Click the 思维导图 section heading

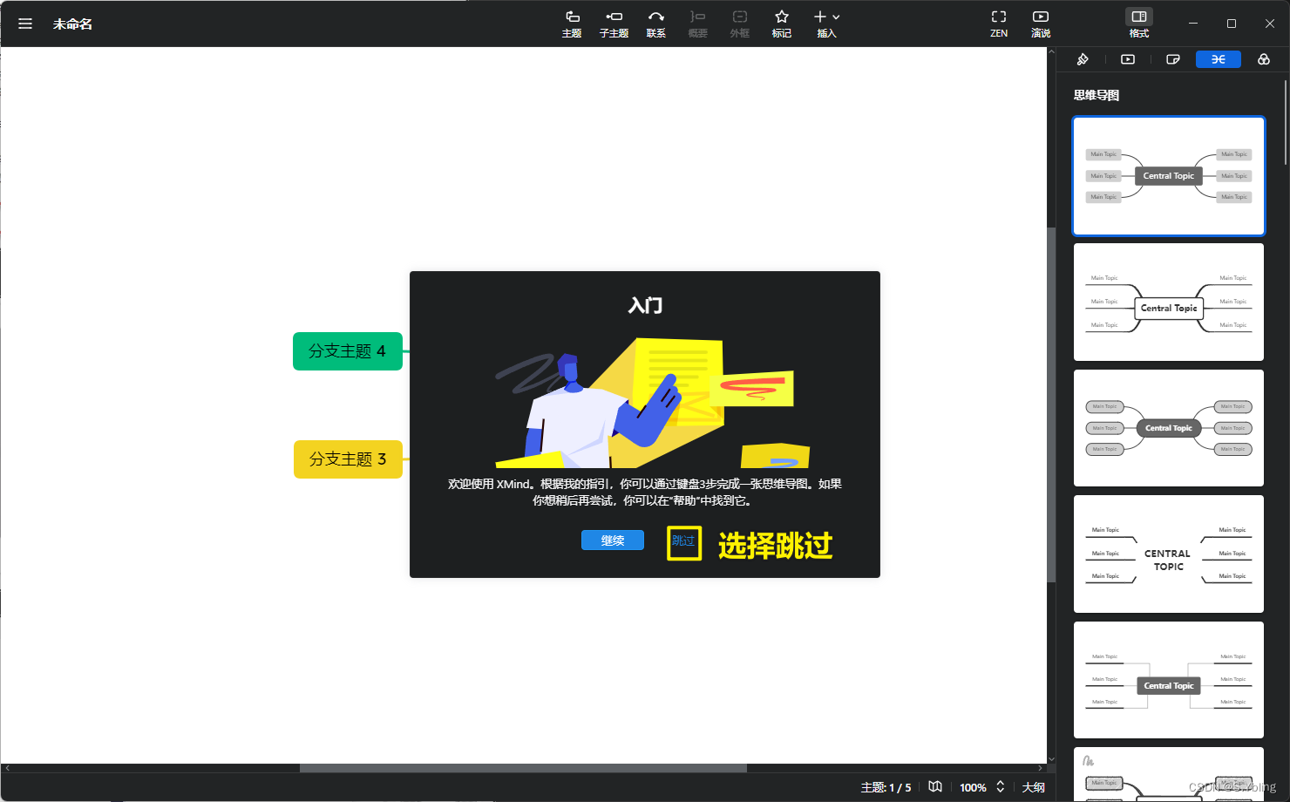click(x=1096, y=95)
